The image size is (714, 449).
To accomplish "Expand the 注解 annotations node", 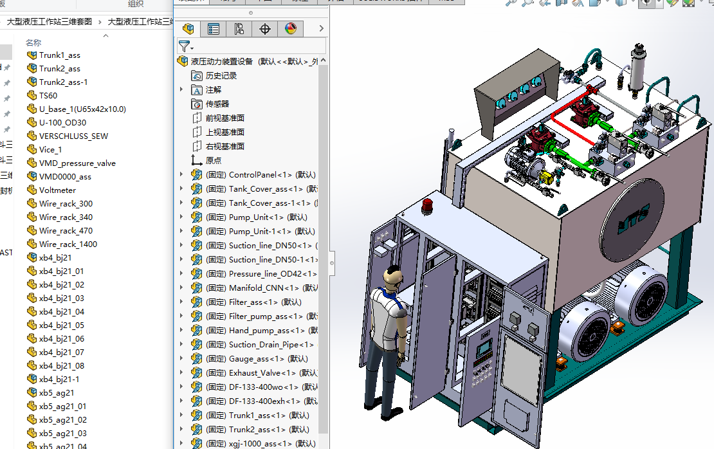I will (x=181, y=89).
